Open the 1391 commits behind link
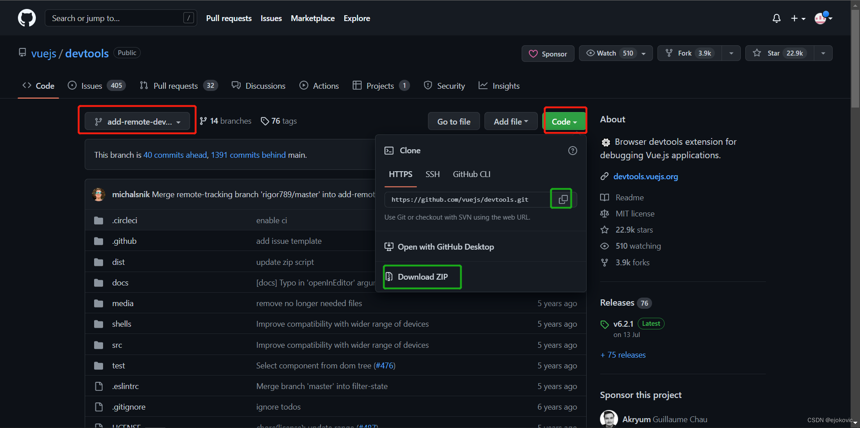The width and height of the screenshot is (860, 428). 248,155
